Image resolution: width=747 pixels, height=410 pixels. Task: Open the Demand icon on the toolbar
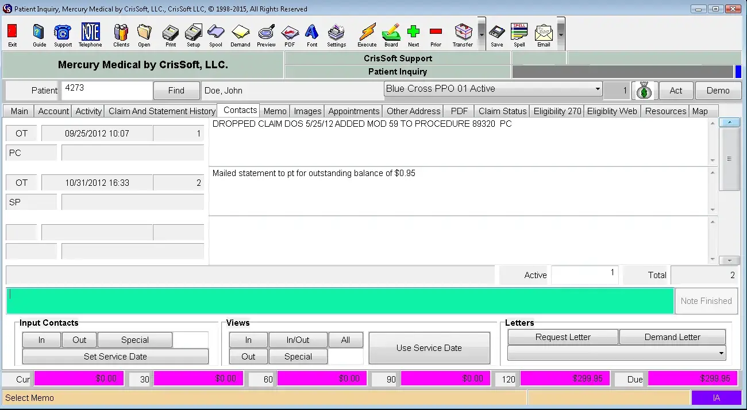(x=240, y=34)
